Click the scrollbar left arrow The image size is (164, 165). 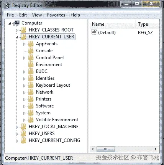(93, 149)
